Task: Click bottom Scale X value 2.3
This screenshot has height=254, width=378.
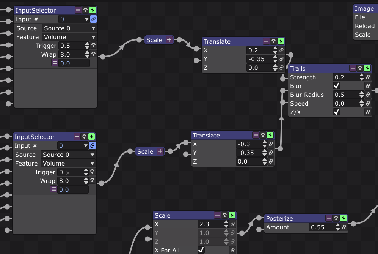Action: [210, 224]
